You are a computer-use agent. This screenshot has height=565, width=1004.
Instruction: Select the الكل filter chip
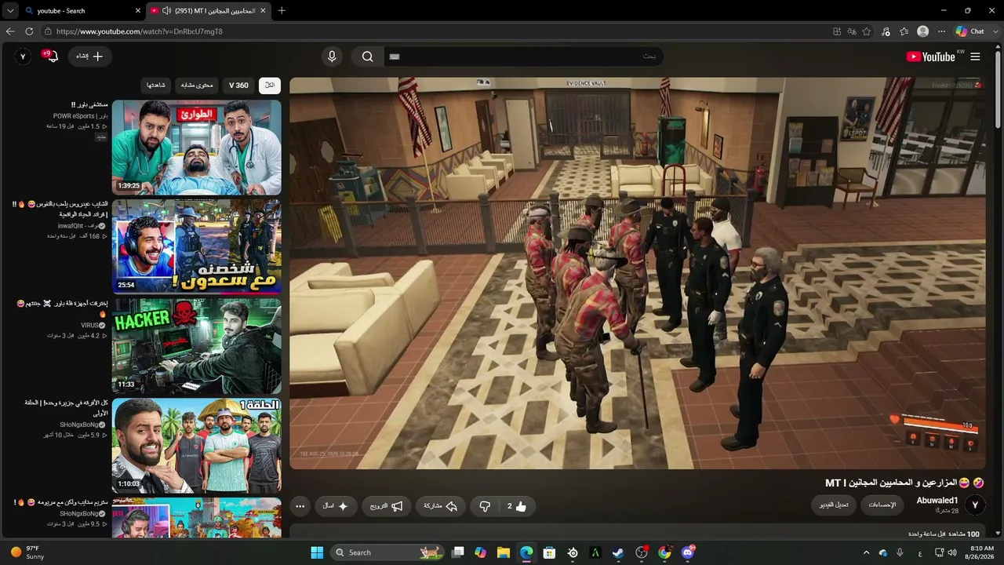[270, 85]
